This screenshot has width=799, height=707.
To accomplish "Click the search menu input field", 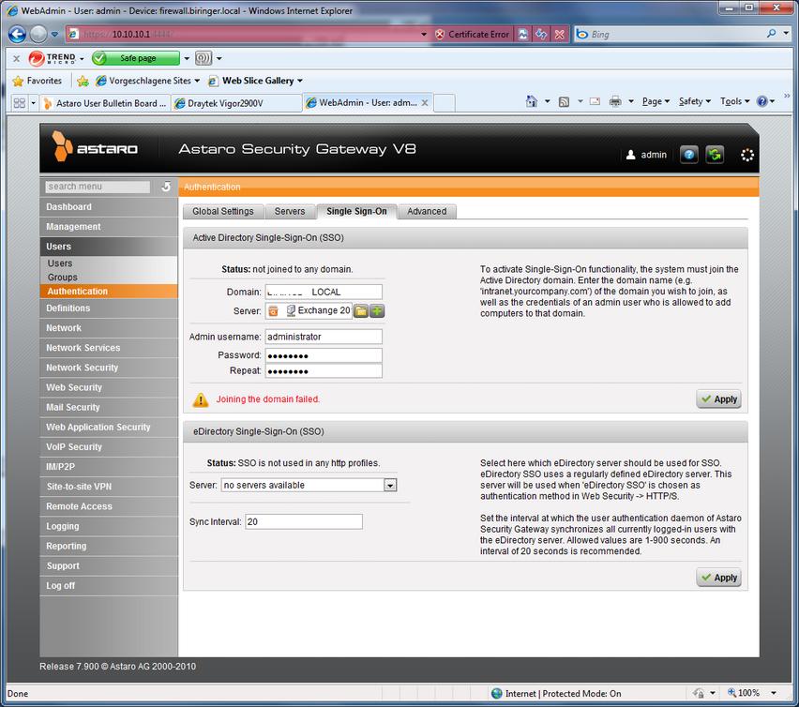I will (x=98, y=187).
